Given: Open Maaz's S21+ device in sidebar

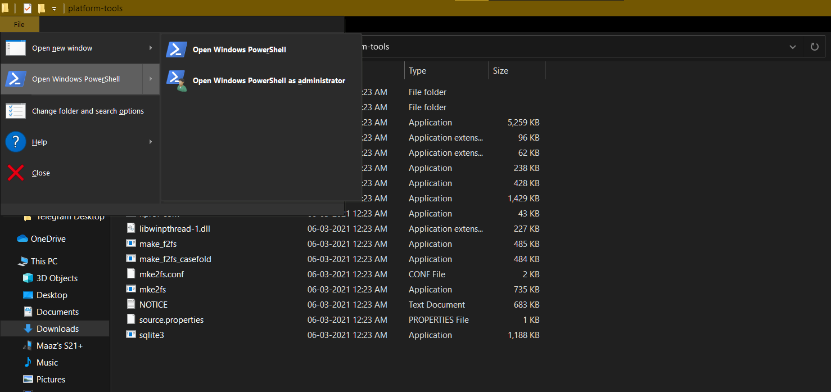Looking at the screenshot, I should pos(60,346).
